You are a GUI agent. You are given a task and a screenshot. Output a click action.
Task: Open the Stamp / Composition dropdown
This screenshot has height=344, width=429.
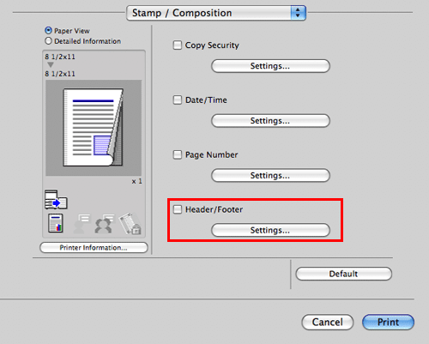(216, 13)
